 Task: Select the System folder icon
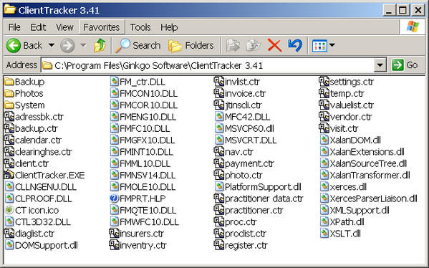[x=9, y=105]
